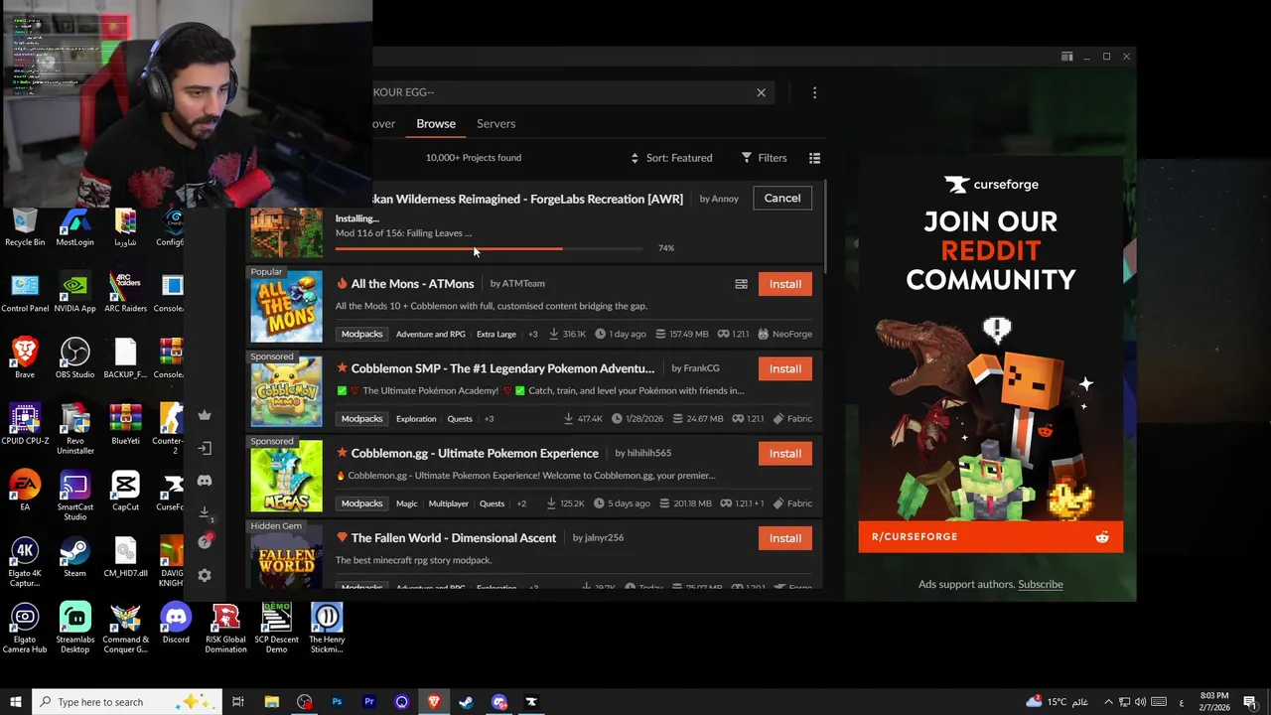The image size is (1271, 715).
Task: Open the Recycle Bin desktop icon
Action: [x=25, y=228]
